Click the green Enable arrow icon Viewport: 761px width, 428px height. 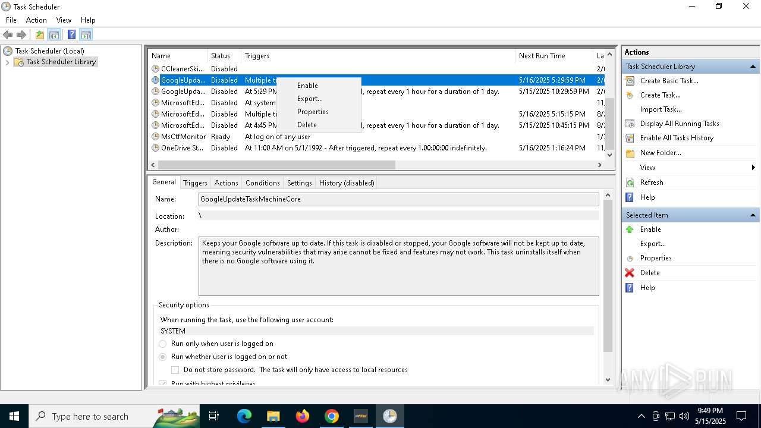point(630,229)
